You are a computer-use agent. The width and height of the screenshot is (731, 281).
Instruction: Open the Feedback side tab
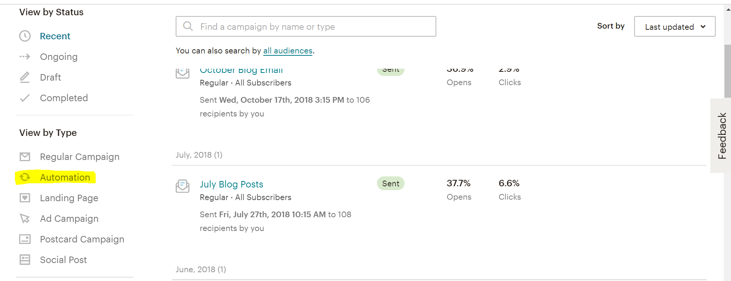point(721,136)
